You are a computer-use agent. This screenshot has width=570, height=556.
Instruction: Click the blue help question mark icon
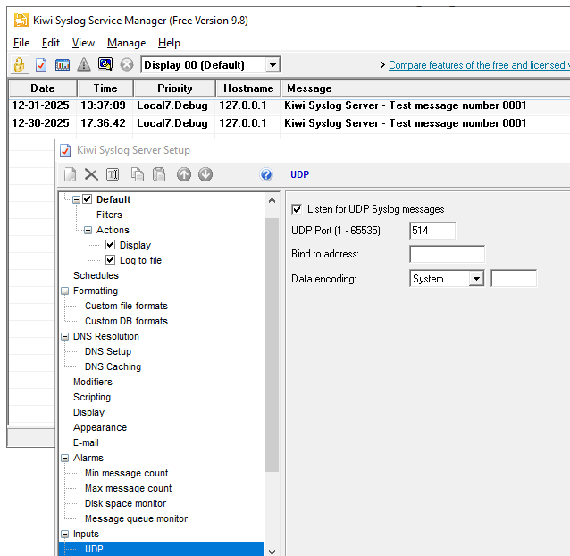pos(266,174)
